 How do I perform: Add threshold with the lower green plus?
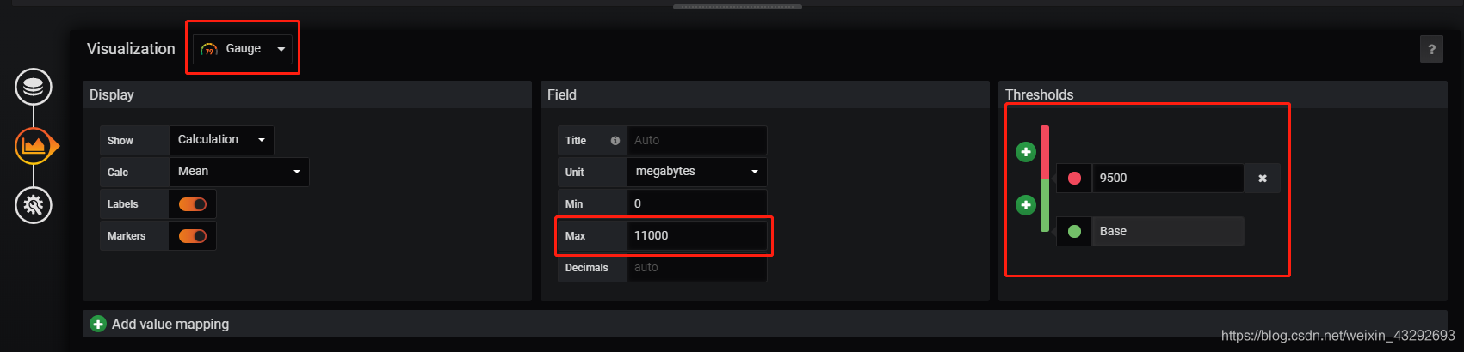pos(1026,205)
